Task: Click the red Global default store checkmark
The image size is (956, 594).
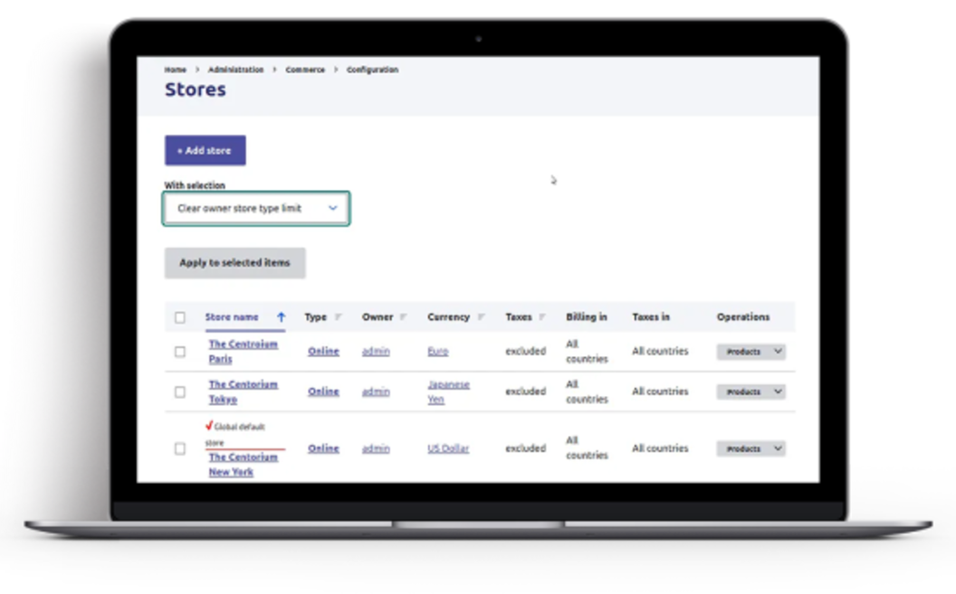Action: (208, 426)
